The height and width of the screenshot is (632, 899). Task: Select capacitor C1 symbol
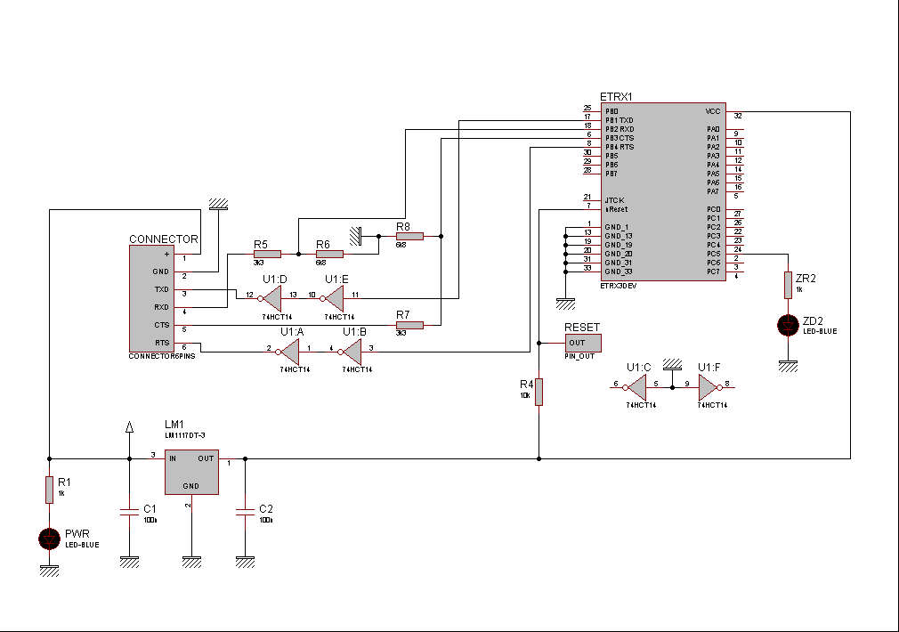(130, 512)
